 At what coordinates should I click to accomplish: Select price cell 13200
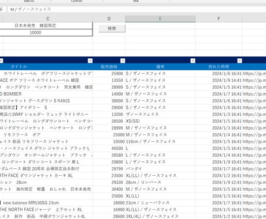tap(109, 114)
